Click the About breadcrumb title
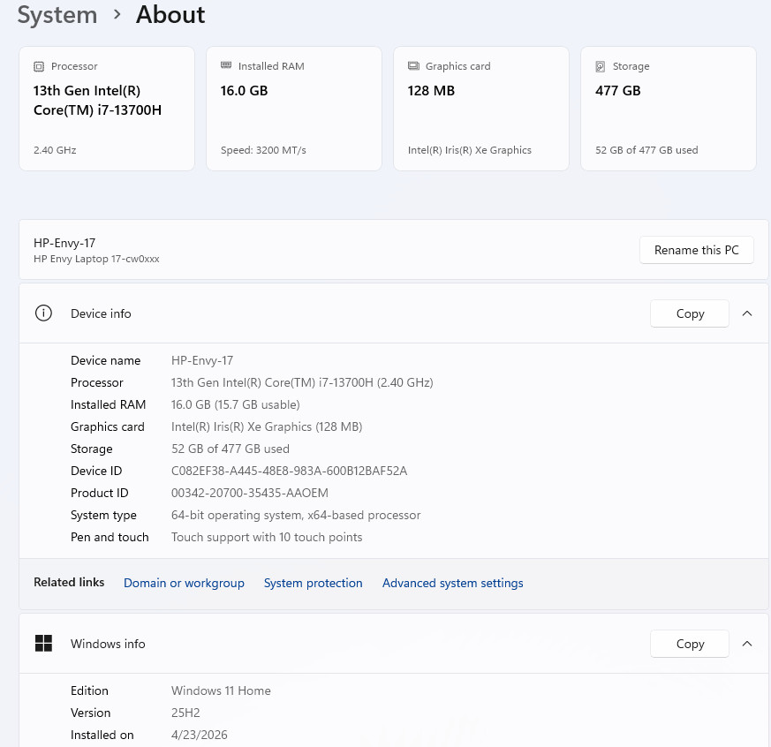 click(x=170, y=14)
